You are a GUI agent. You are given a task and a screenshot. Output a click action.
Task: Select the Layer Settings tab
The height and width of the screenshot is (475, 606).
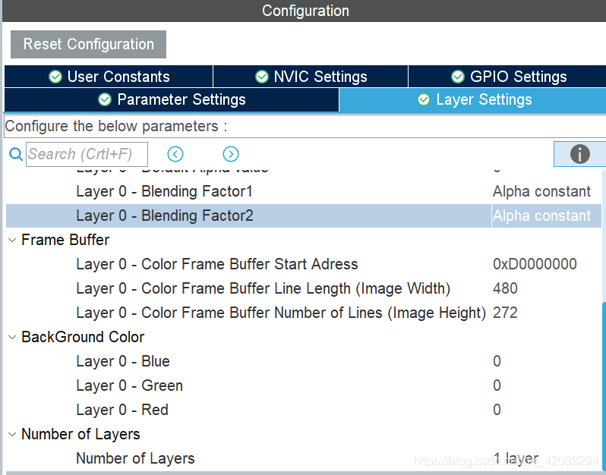click(472, 99)
